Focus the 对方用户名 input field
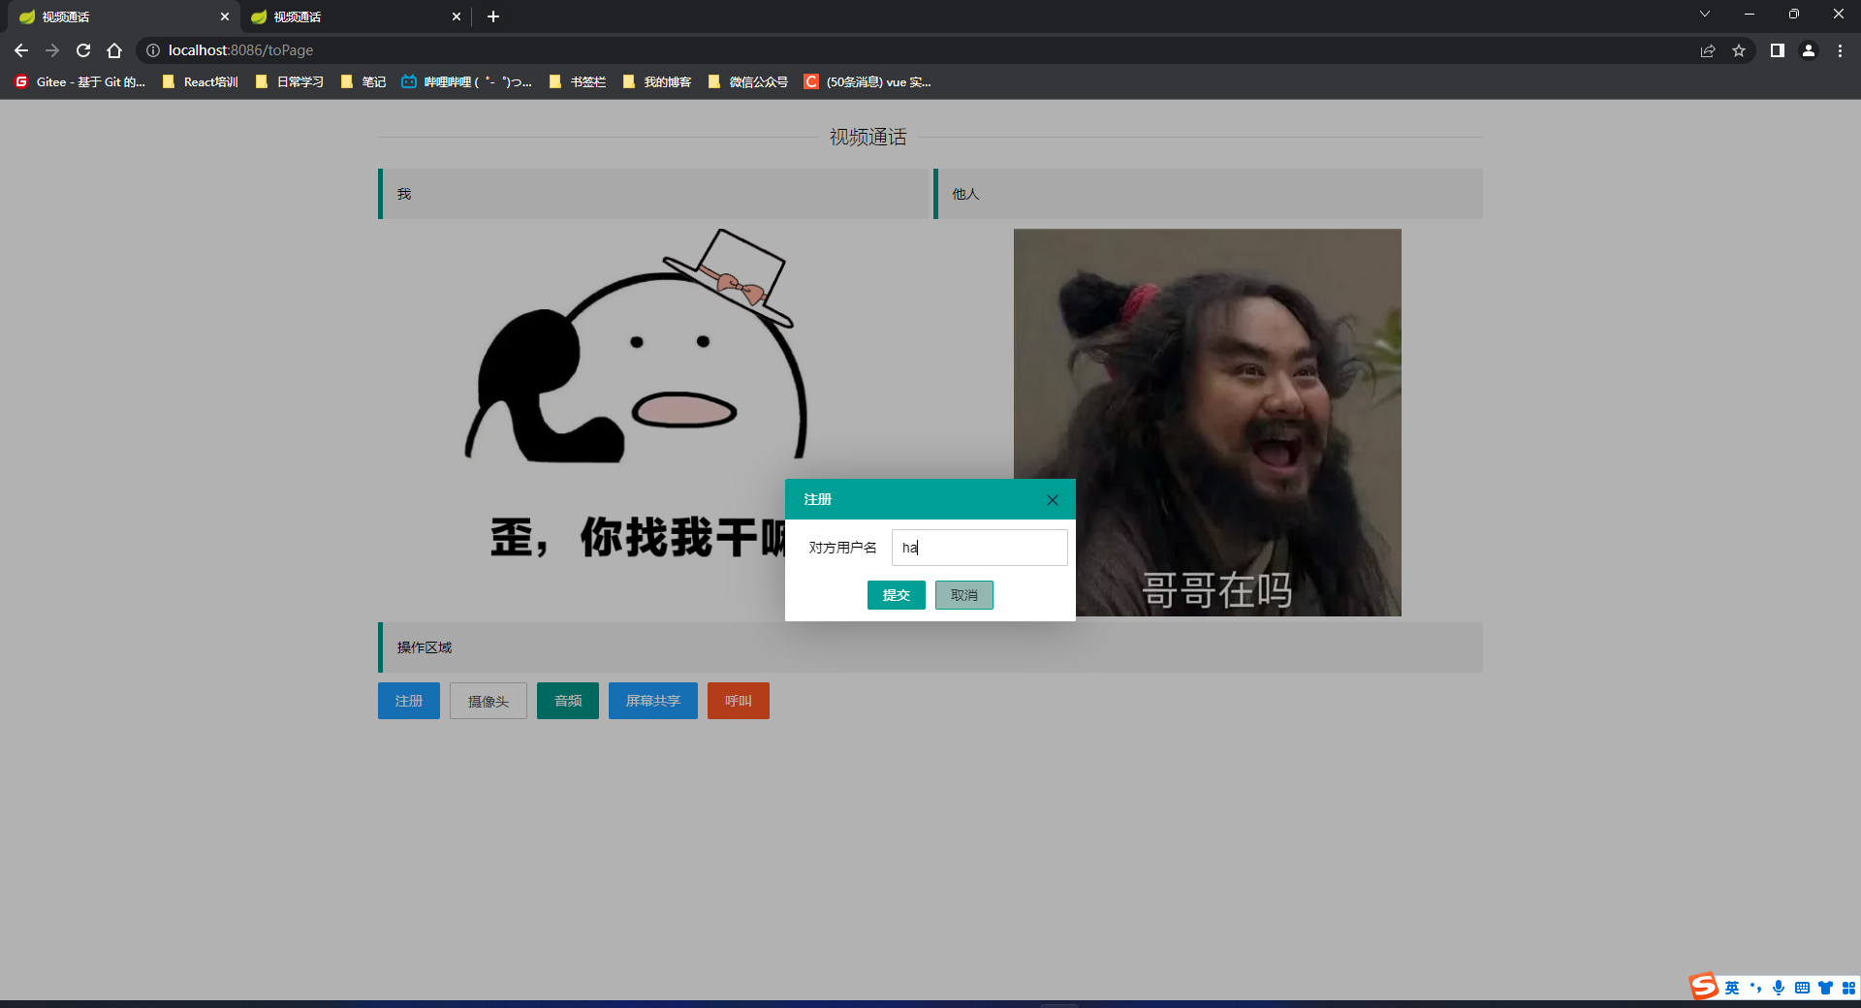Screen dimensions: 1861x1008 click(979, 548)
